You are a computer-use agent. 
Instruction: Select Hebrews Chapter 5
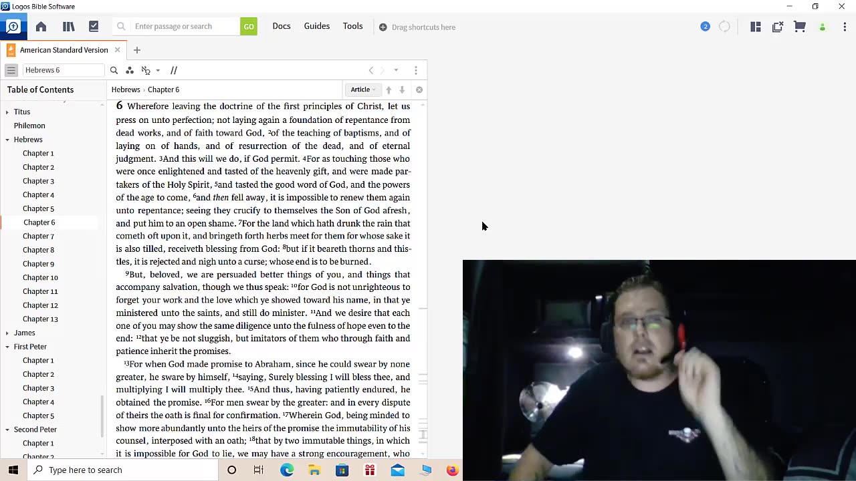click(x=38, y=208)
